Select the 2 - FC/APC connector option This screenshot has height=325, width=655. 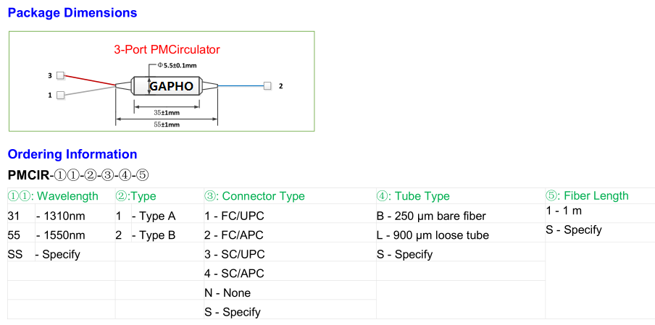(x=234, y=235)
